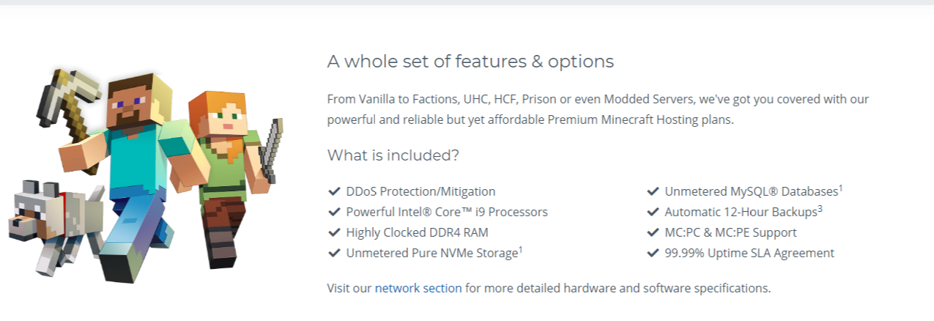
Task: Click checkmark beside Highly Clocked DDR4 RAM
Action: pos(333,232)
